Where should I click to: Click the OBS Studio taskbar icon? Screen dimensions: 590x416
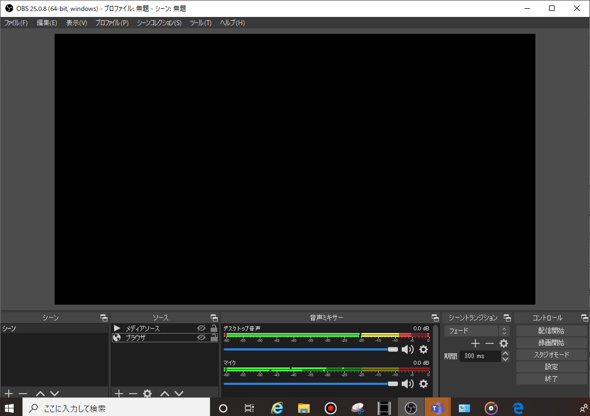[x=411, y=408]
